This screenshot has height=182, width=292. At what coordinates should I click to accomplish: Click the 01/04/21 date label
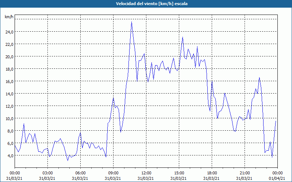pyautogui.click(x=277, y=178)
